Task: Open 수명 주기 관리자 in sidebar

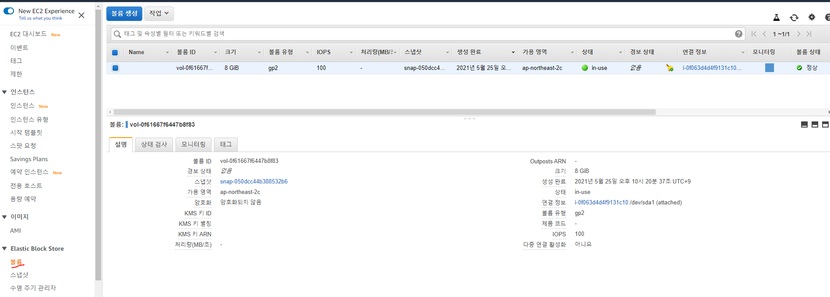Action: pos(33,288)
